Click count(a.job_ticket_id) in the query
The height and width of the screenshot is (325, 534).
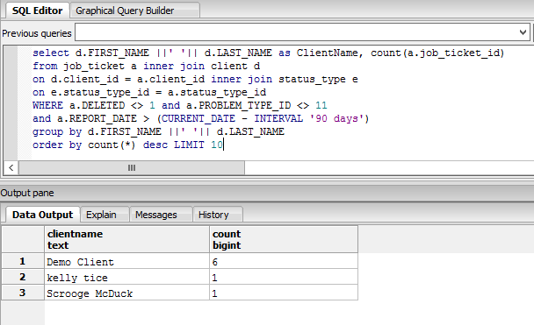[x=437, y=53]
